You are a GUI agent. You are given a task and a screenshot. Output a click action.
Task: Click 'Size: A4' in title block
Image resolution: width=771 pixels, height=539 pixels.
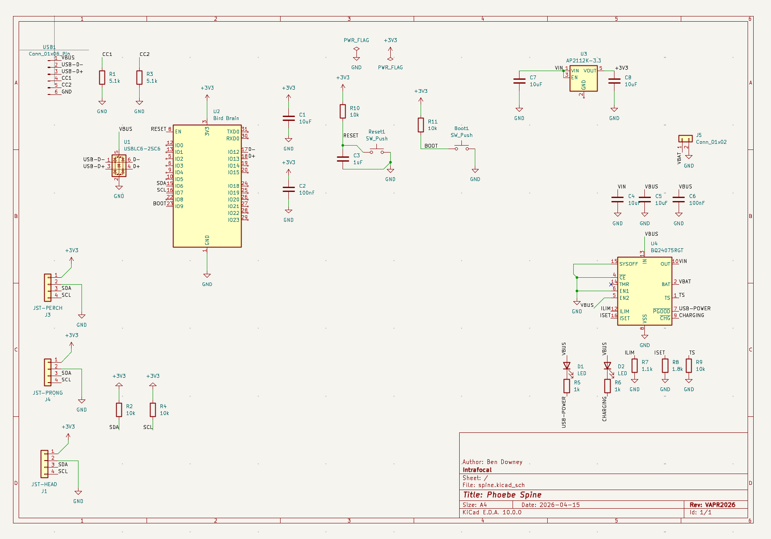pos(475,505)
